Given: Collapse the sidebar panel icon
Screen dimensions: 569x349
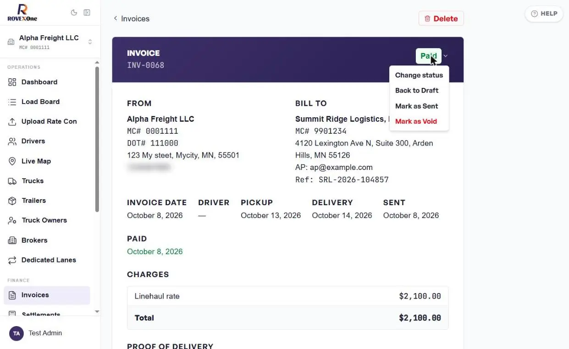Looking at the screenshot, I should tap(87, 13).
